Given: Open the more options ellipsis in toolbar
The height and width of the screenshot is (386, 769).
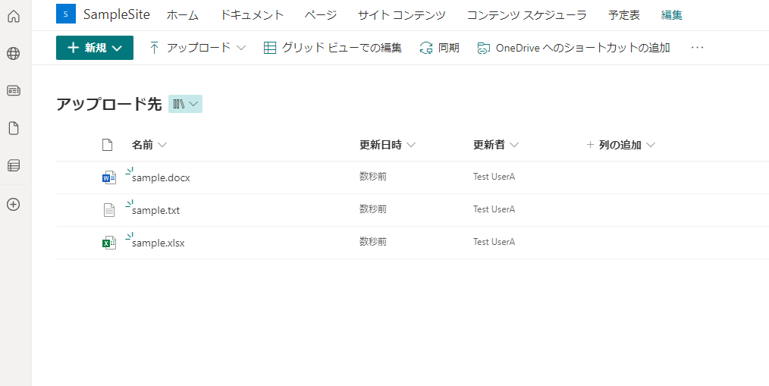Looking at the screenshot, I should click(697, 48).
